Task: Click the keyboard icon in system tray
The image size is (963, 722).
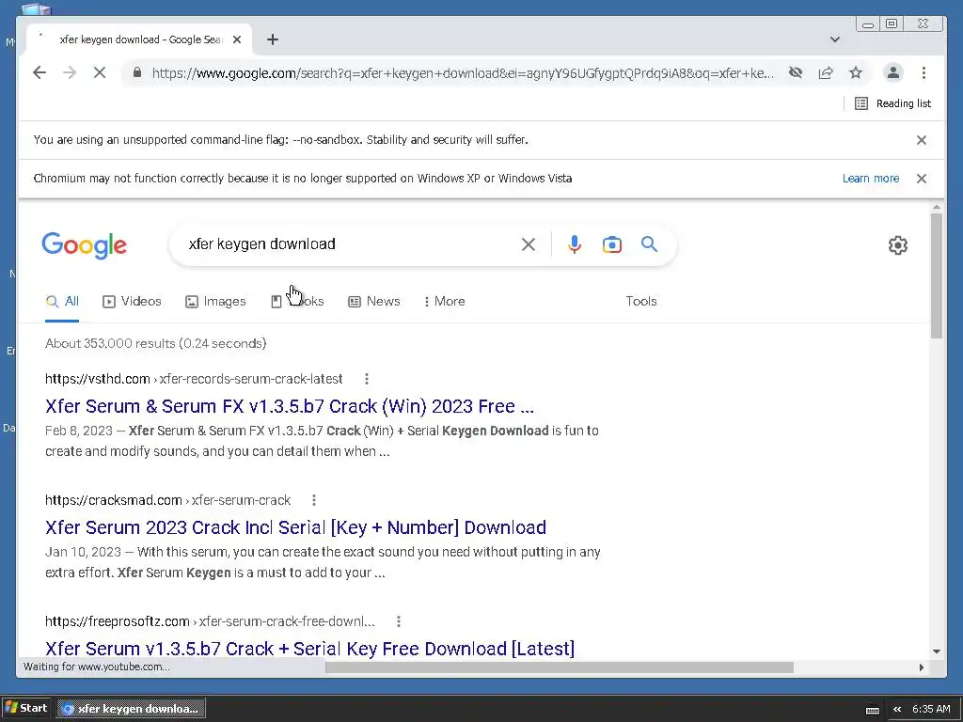Action: coord(872,710)
